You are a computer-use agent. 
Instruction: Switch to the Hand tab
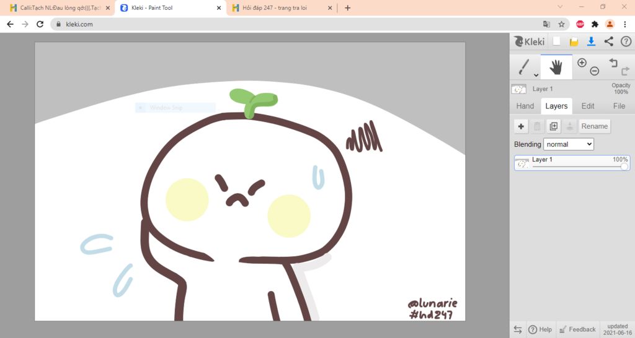tap(525, 106)
